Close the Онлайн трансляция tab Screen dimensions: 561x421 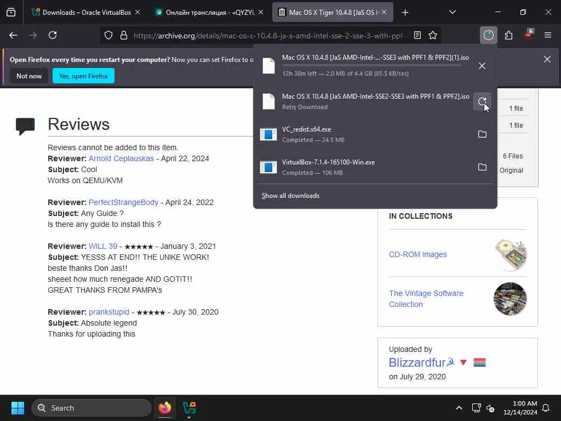[x=261, y=12]
